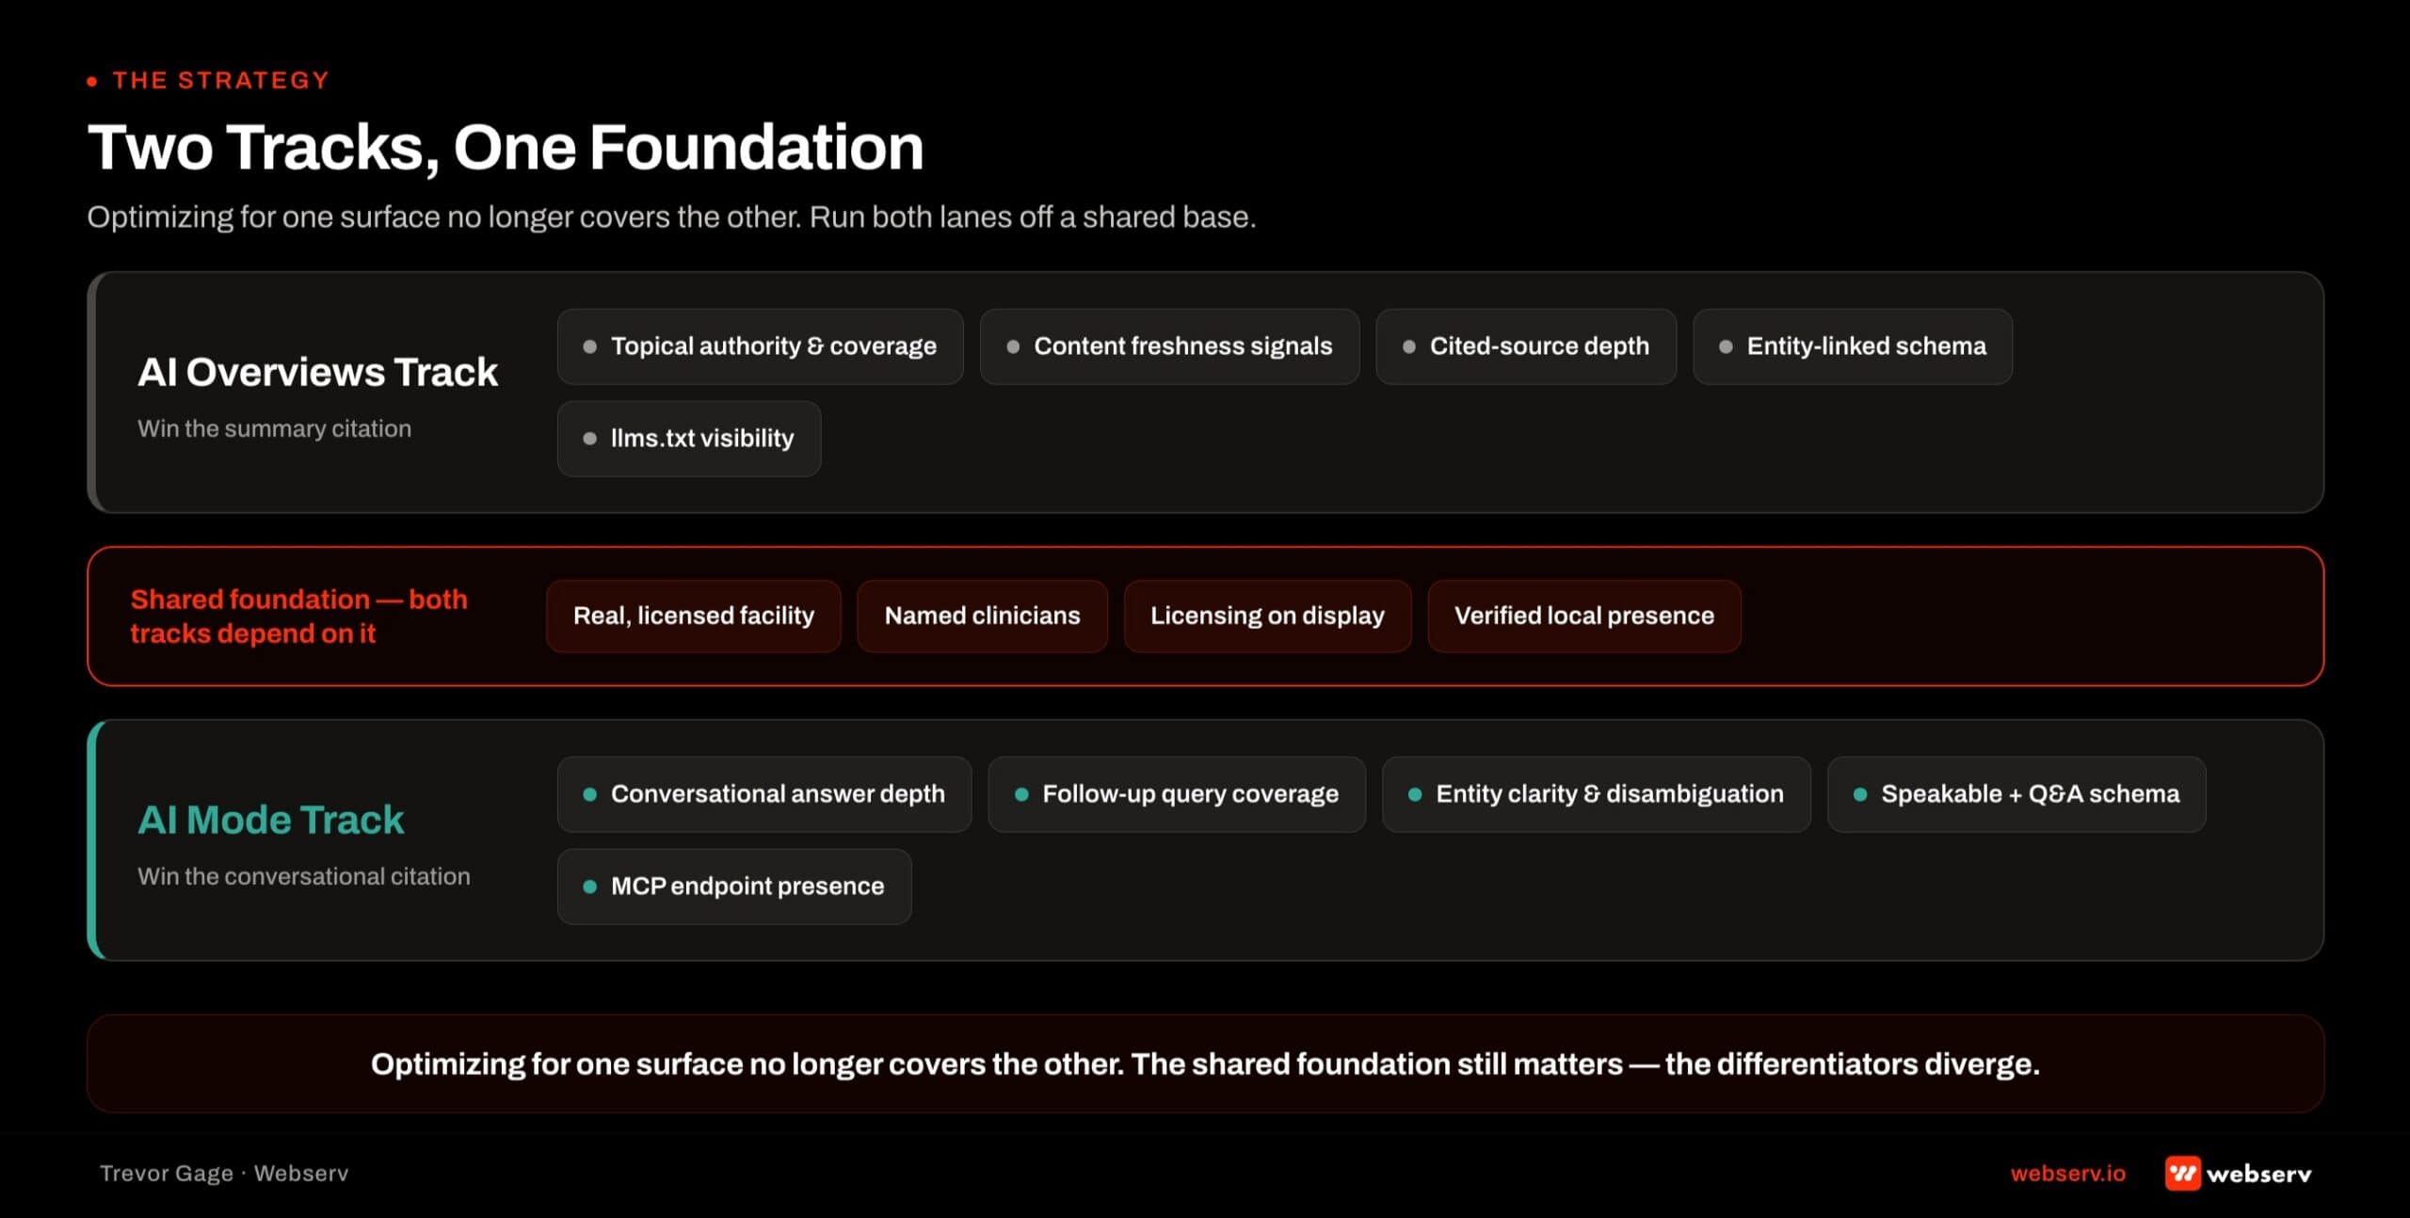This screenshot has width=2410, height=1218.
Task: Click the MCP endpoint presence chip
Action: pos(733,887)
